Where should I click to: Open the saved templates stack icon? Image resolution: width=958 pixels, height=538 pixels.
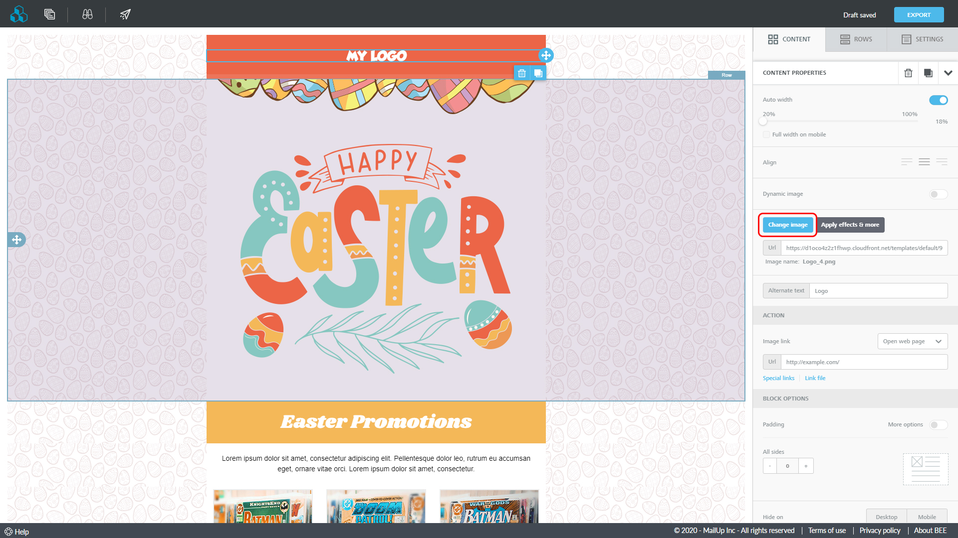49,14
